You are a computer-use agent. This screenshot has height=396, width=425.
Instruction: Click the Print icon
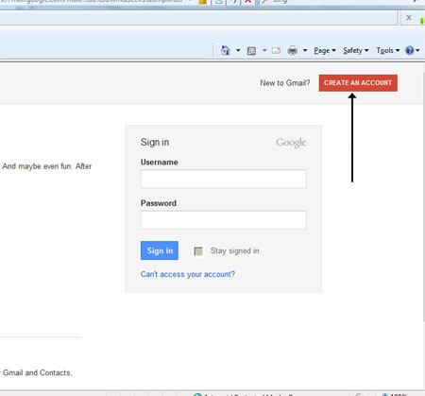[x=293, y=50]
